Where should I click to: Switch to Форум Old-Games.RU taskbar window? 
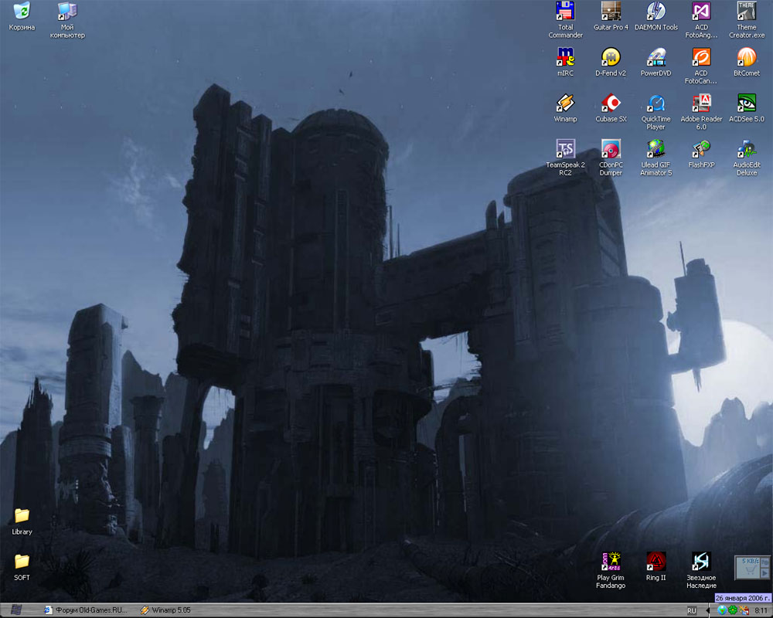tap(85, 610)
